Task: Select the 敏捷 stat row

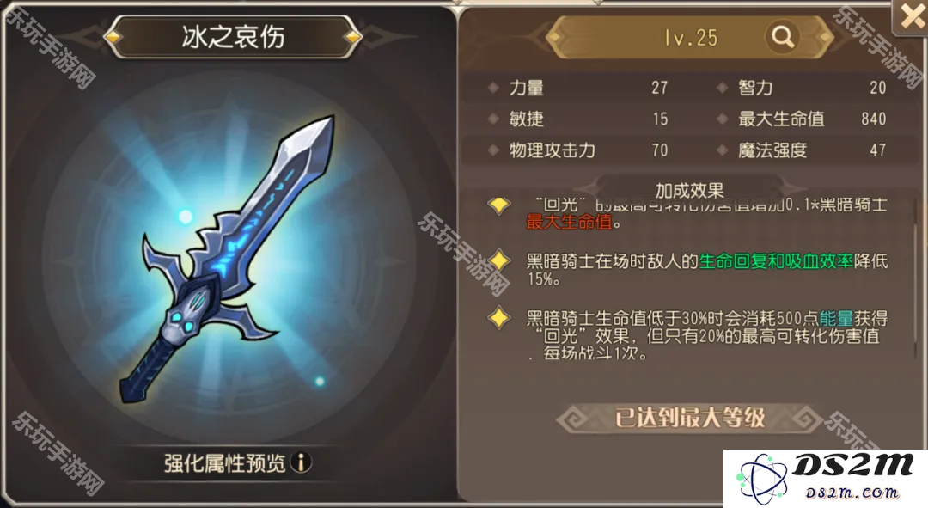Action: pos(577,119)
